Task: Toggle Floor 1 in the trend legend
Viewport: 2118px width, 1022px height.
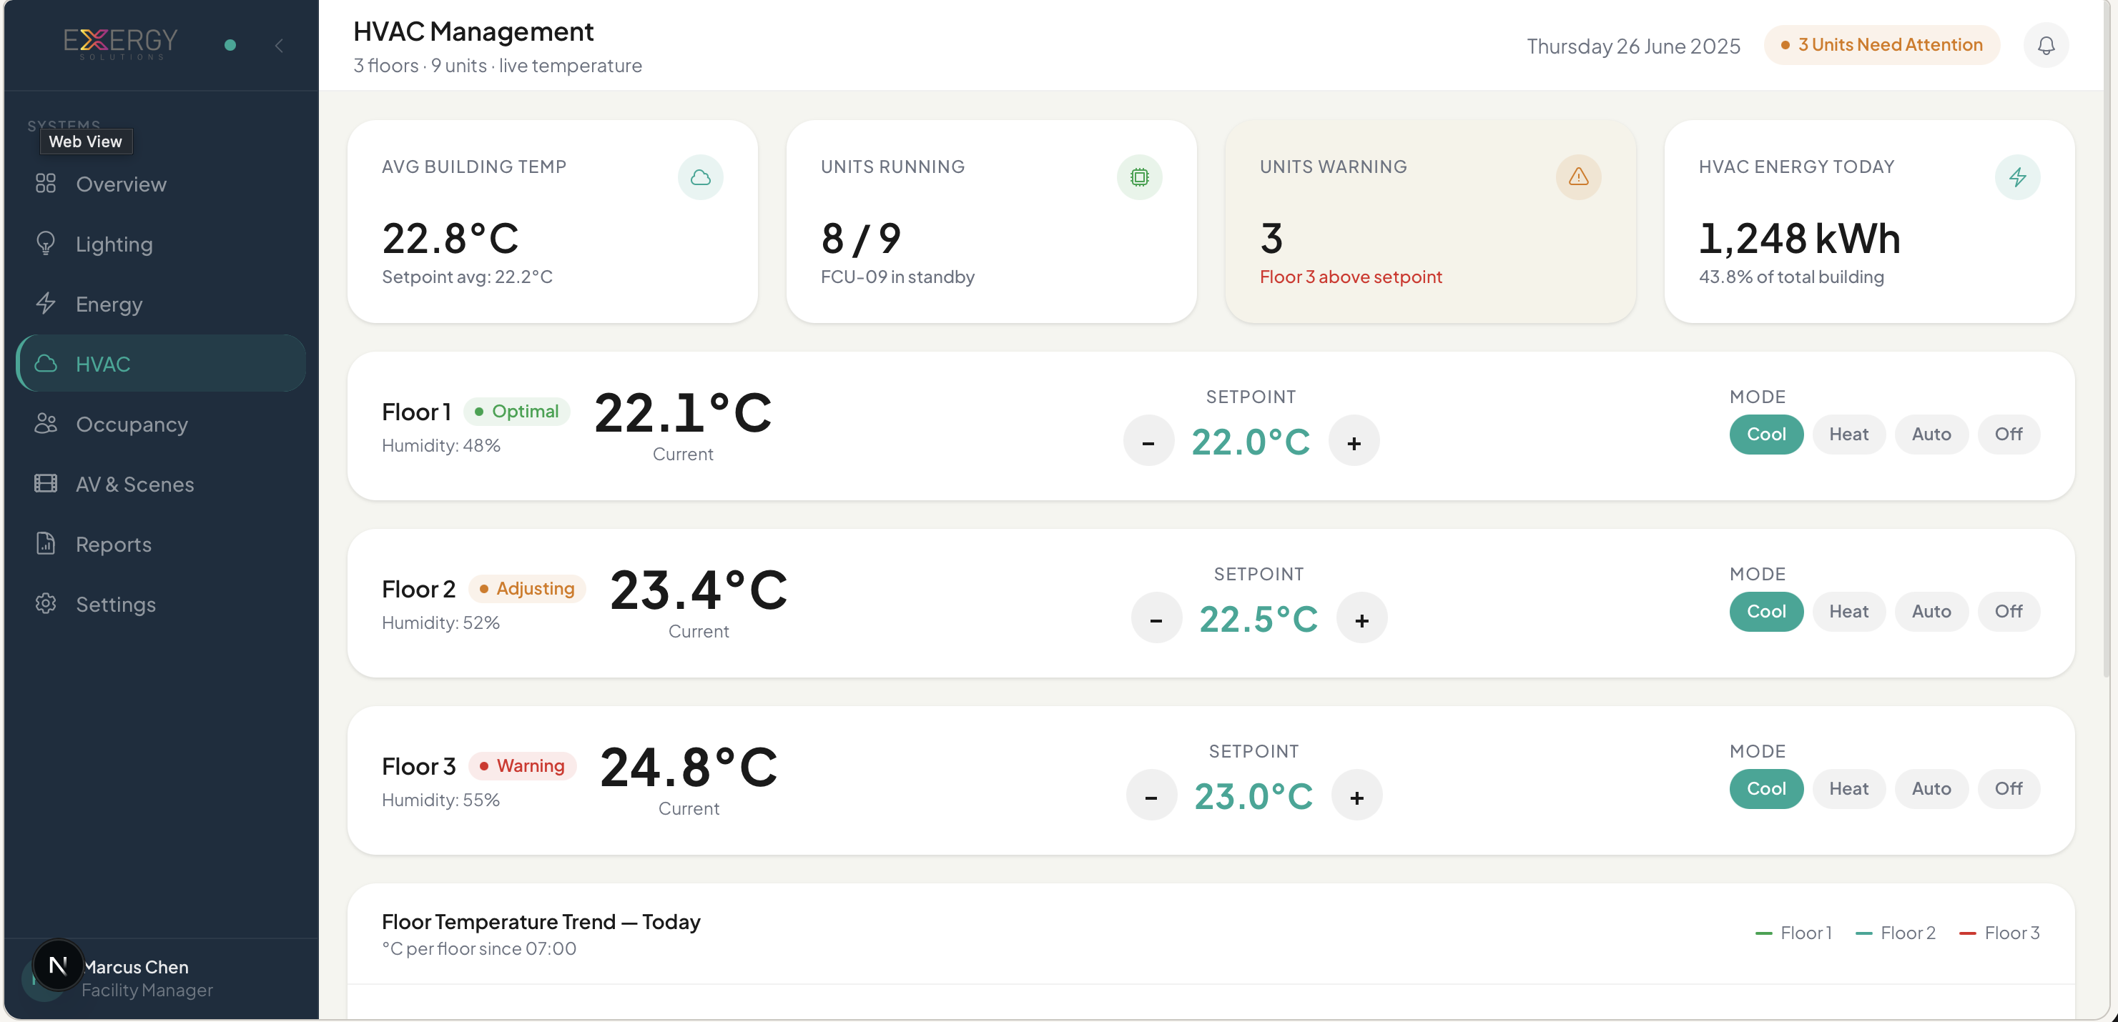Action: pyautogui.click(x=1793, y=933)
